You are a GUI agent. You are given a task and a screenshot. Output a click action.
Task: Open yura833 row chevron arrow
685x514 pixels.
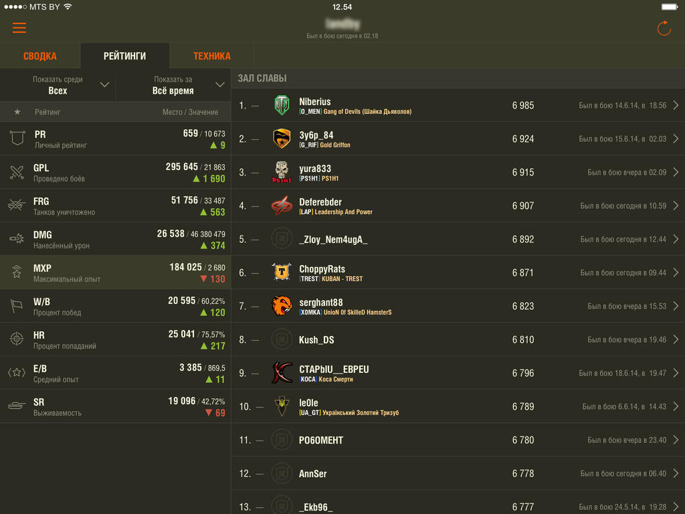tap(676, 172)
